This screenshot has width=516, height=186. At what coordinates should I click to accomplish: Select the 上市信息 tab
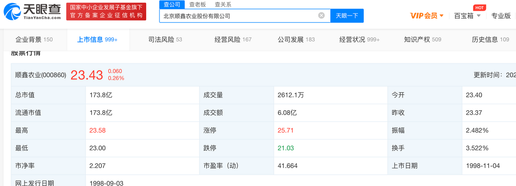[x=97, y=40]
